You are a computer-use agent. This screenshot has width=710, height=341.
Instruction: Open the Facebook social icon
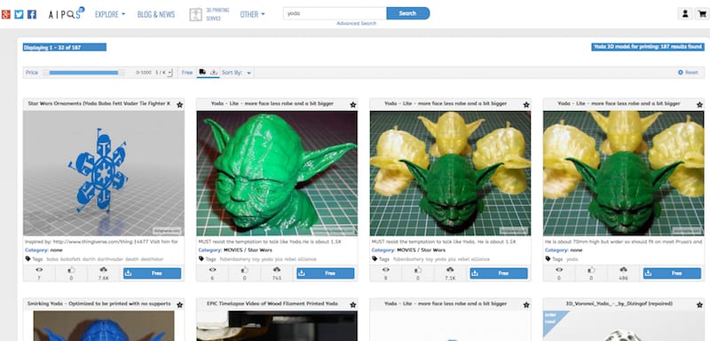[32, 14]
